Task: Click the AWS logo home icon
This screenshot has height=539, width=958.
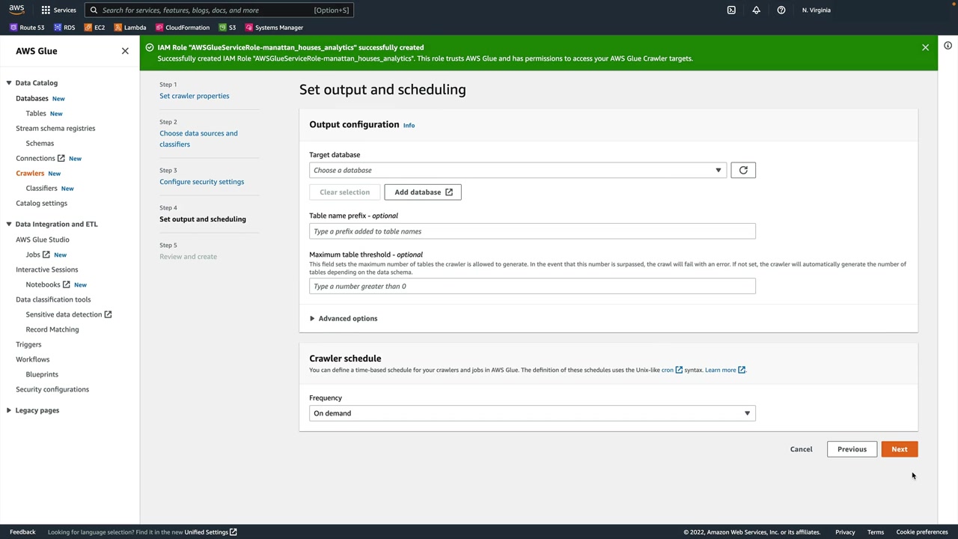Action: (16, 10)
